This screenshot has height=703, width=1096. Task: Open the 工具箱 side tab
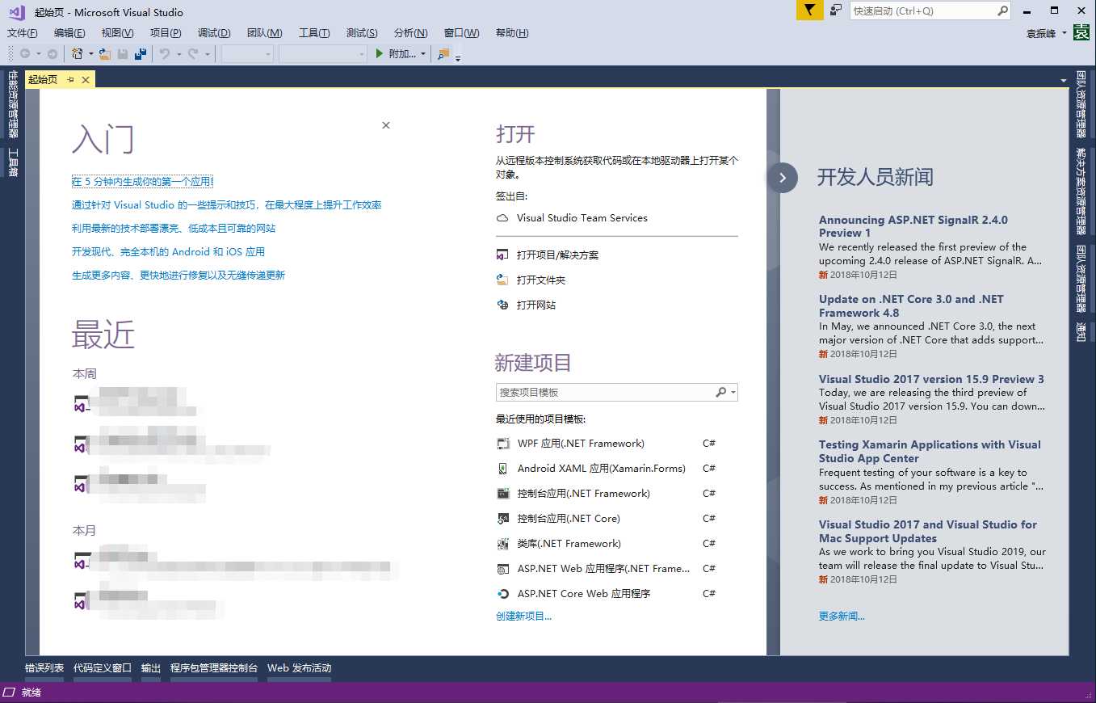pos(13,162)
